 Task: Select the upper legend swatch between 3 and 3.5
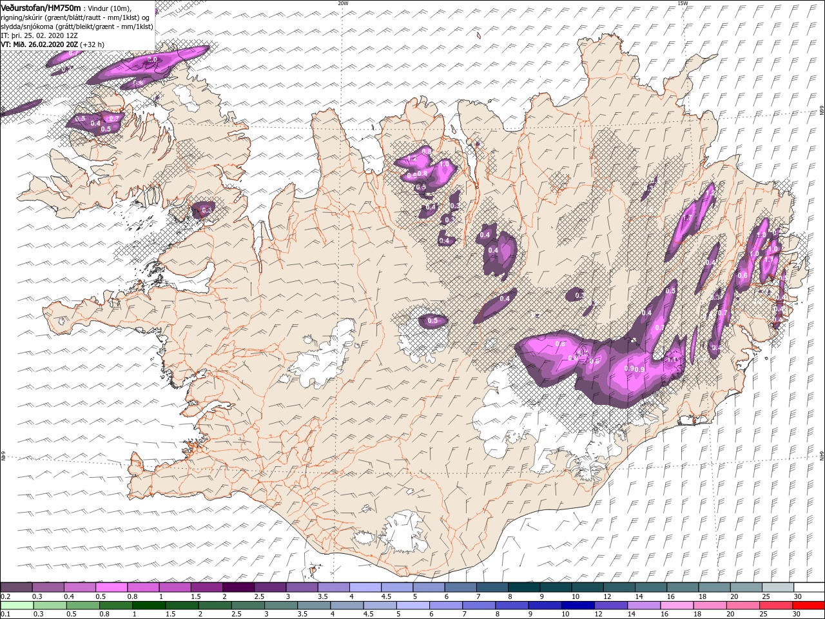302,587
